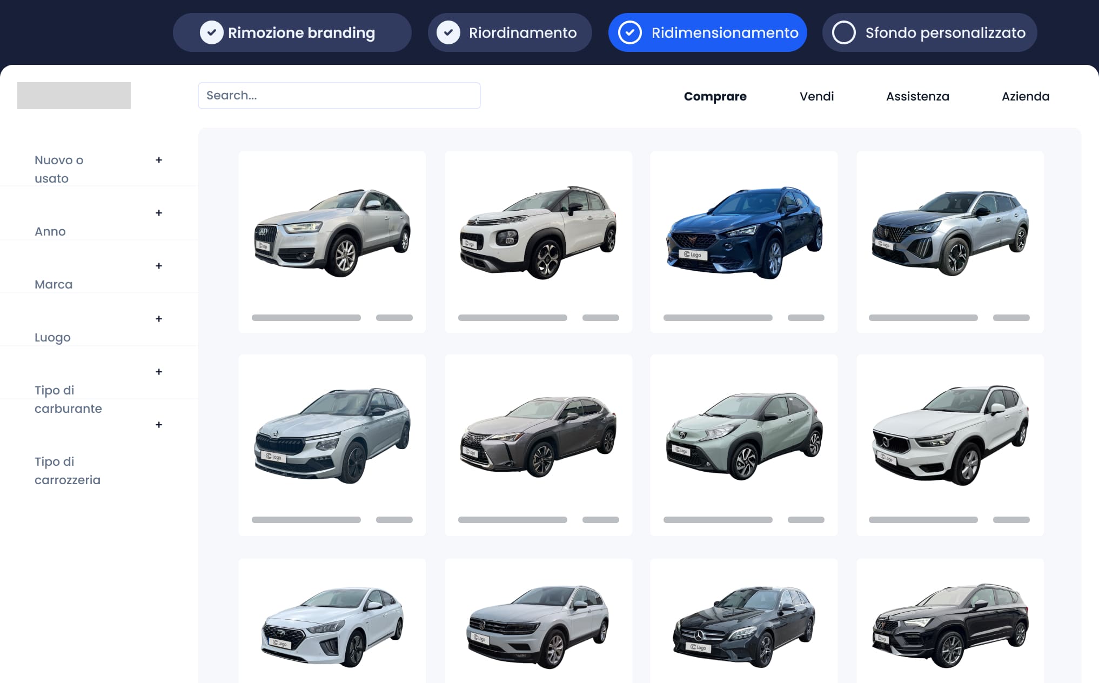
Task: Click into the Search field
Action: pos(339,96)
